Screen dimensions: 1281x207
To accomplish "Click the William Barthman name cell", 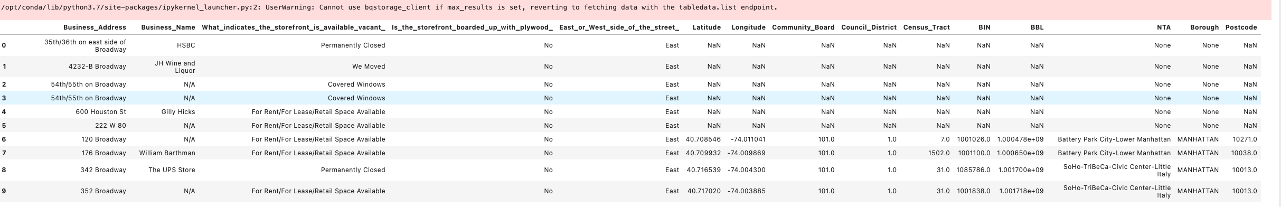I will 167,153.
